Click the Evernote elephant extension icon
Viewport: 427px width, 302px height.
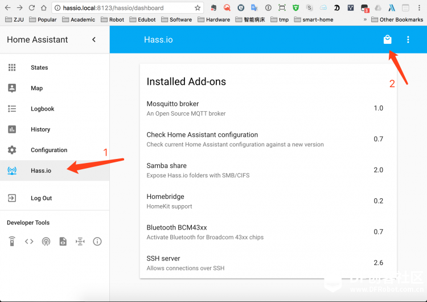pyautogui.click(x=213, y=8)
